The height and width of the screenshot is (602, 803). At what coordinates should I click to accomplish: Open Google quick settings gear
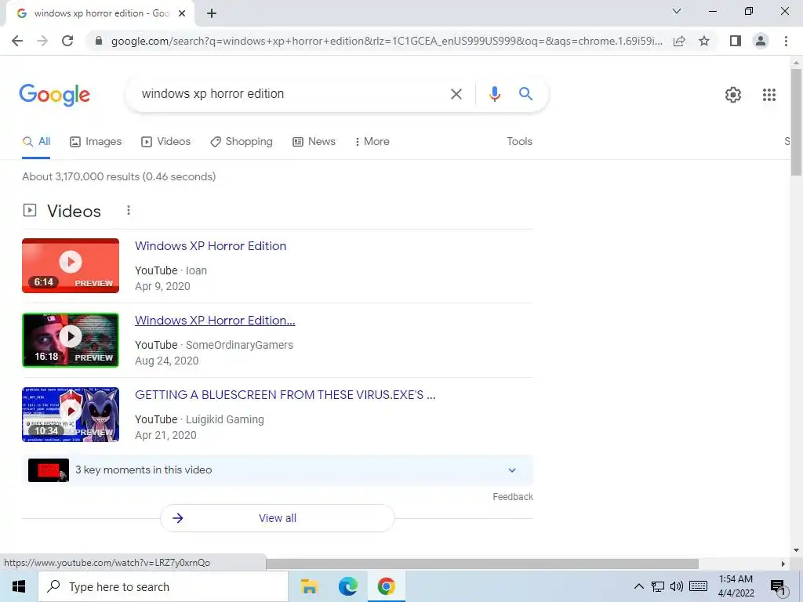(733, 95)
